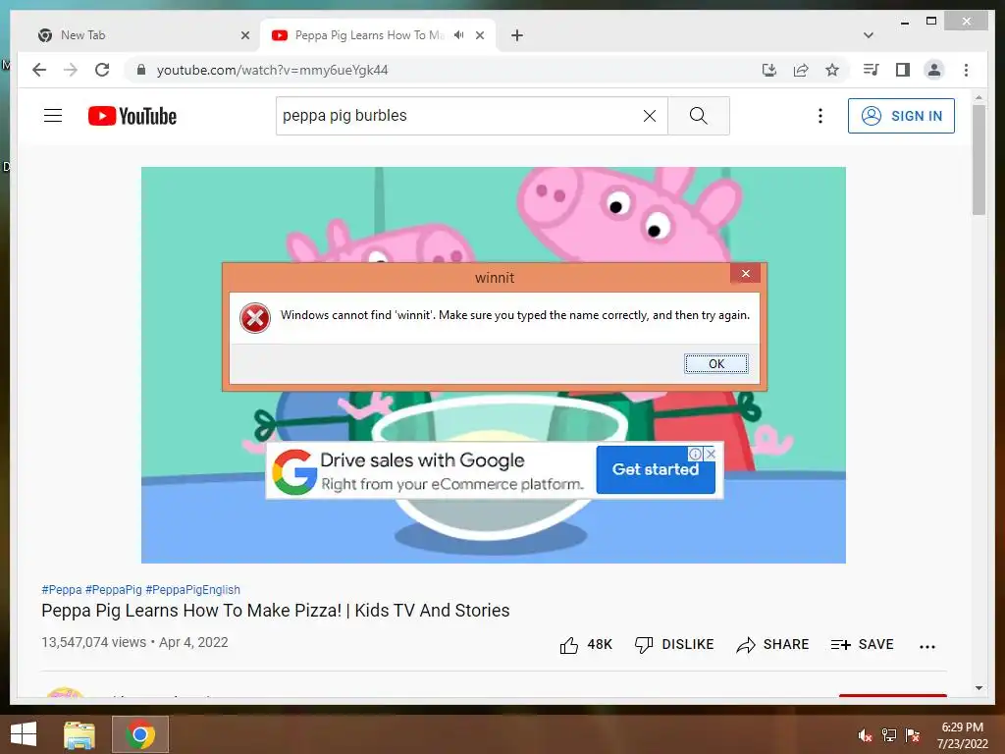The height and width of the screenshot is (754, 1005).
Task: Close the Peppa Pig YouTube tab
Action: 479,35
